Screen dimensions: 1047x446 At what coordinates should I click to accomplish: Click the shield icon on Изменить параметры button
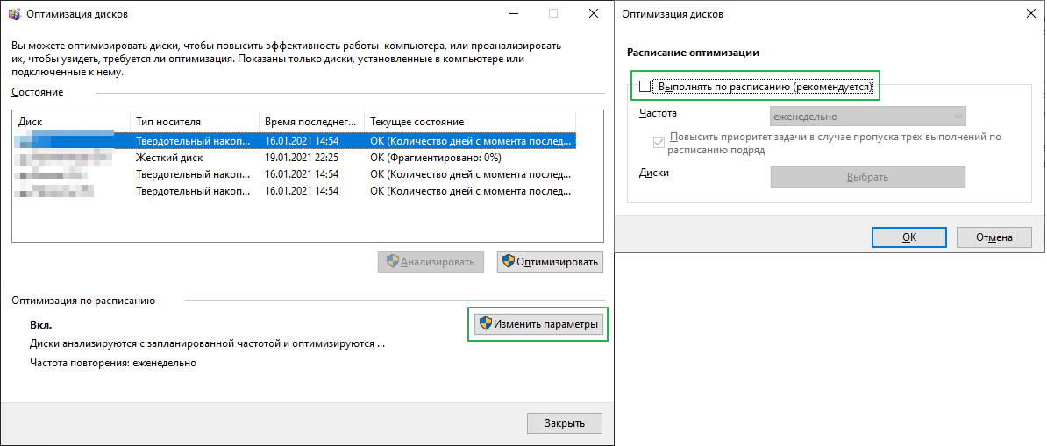[484, 325]
